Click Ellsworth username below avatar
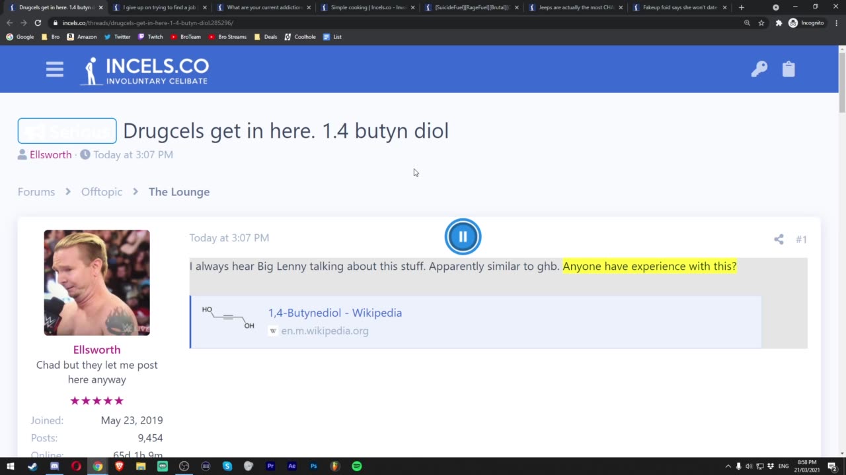Image resolution: width=846 pixels, height=475 pixels. pyautogui.click(x=96, y=350)
